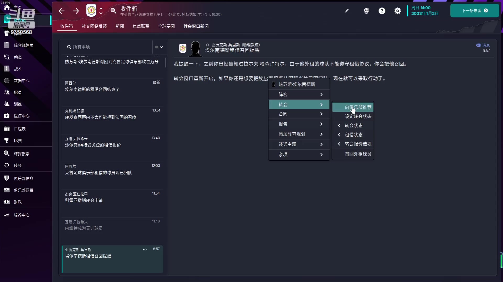Expand 阵容 submenu in context menu
This screenshot has height=282, width=503.
[x=299, y=94]
